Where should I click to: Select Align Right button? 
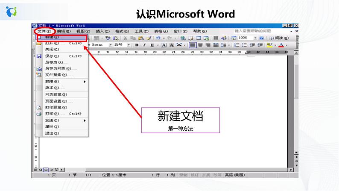coord(208,45)
